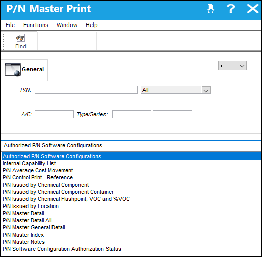Select P/N Master Notes option
Screen dimensions: 262x257
[x=132, y=242]
